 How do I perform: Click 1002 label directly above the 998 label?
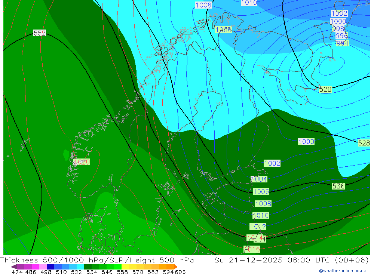(339, 13)
